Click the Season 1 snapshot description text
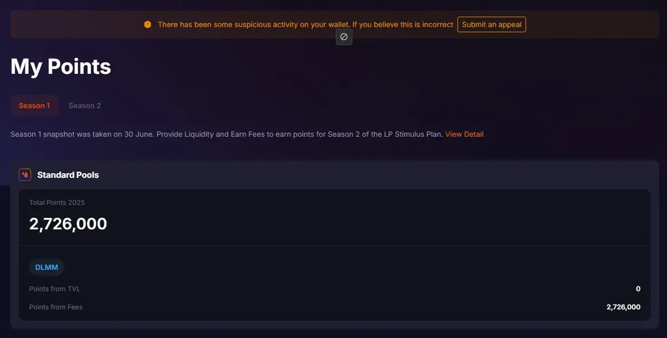Screen dimensions: 667x338 click(227, 134)
